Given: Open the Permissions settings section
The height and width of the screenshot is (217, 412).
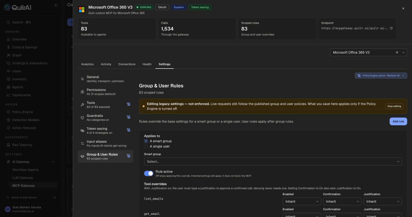Looking at the screenshot, I should click(105, 92).
